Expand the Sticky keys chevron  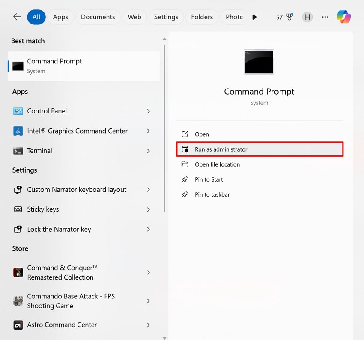pos(148,209)
